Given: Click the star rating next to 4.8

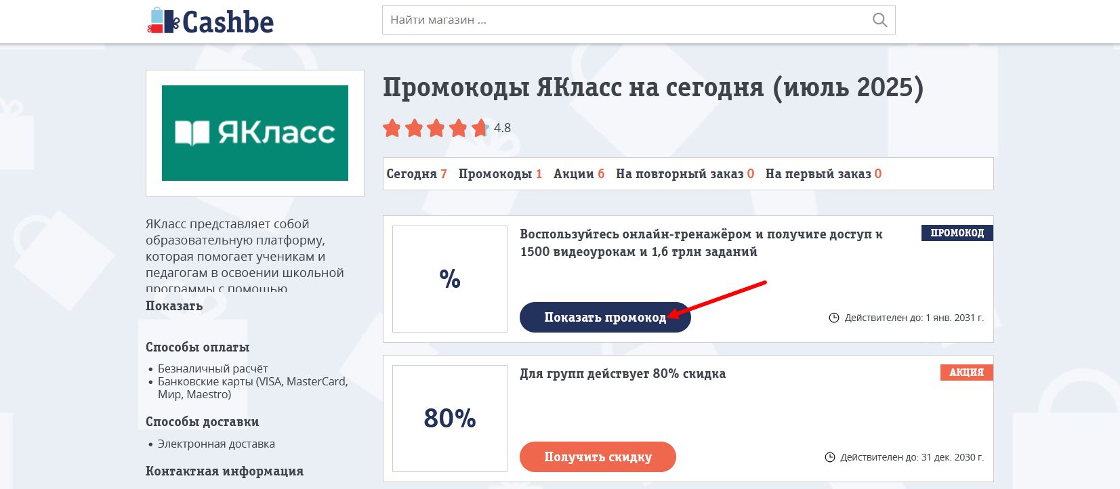Looking at the screenshot, I should 436,127.
